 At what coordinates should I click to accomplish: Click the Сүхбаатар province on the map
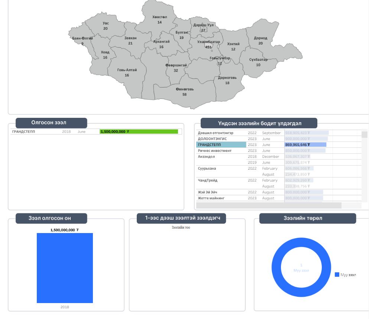[x=258, y=62]
